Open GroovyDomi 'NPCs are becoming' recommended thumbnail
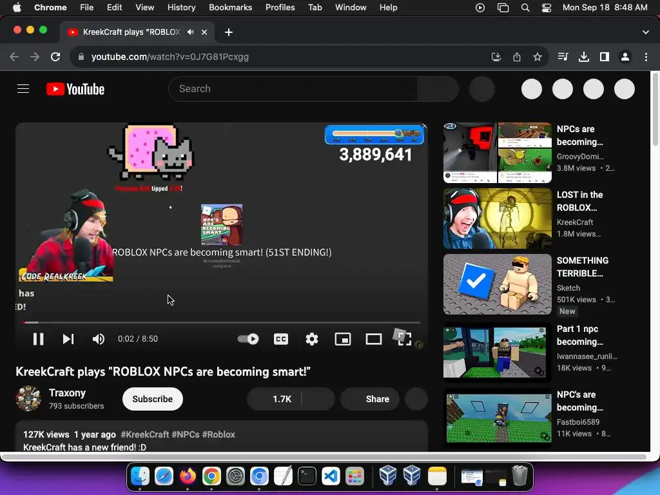 [x=498, y=153]
